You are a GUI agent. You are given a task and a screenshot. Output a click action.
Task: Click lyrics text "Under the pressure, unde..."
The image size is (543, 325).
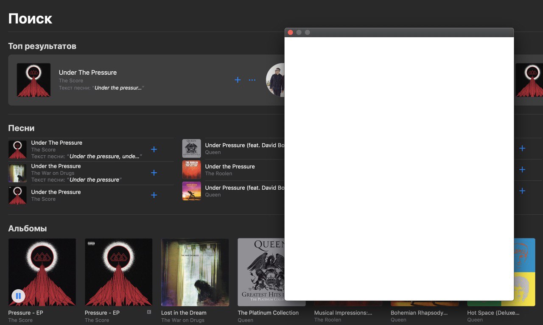coord(104,156)
